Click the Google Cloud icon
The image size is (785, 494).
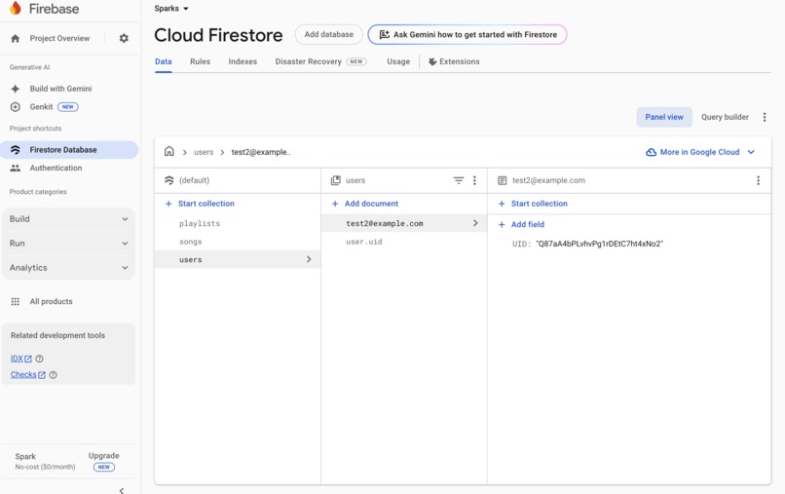click(651, 152)
